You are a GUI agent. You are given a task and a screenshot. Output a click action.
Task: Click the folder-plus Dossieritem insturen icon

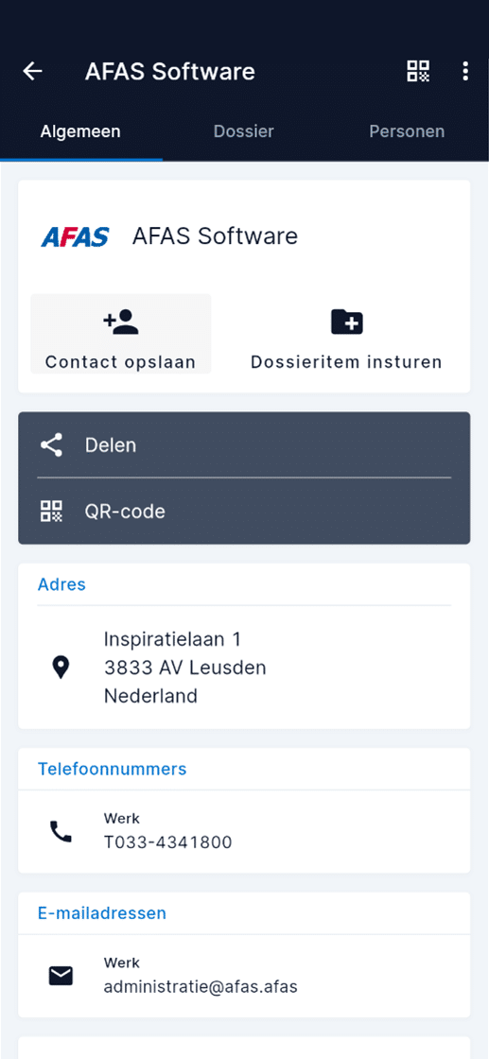pos(346,322)
